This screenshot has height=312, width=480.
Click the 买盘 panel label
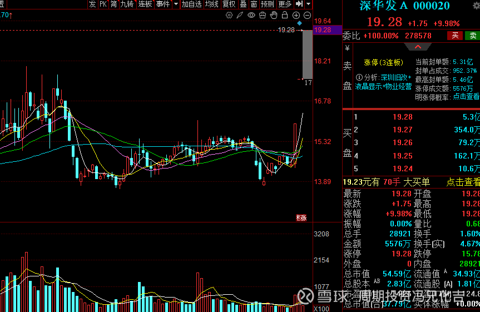(x=347, y=143)
